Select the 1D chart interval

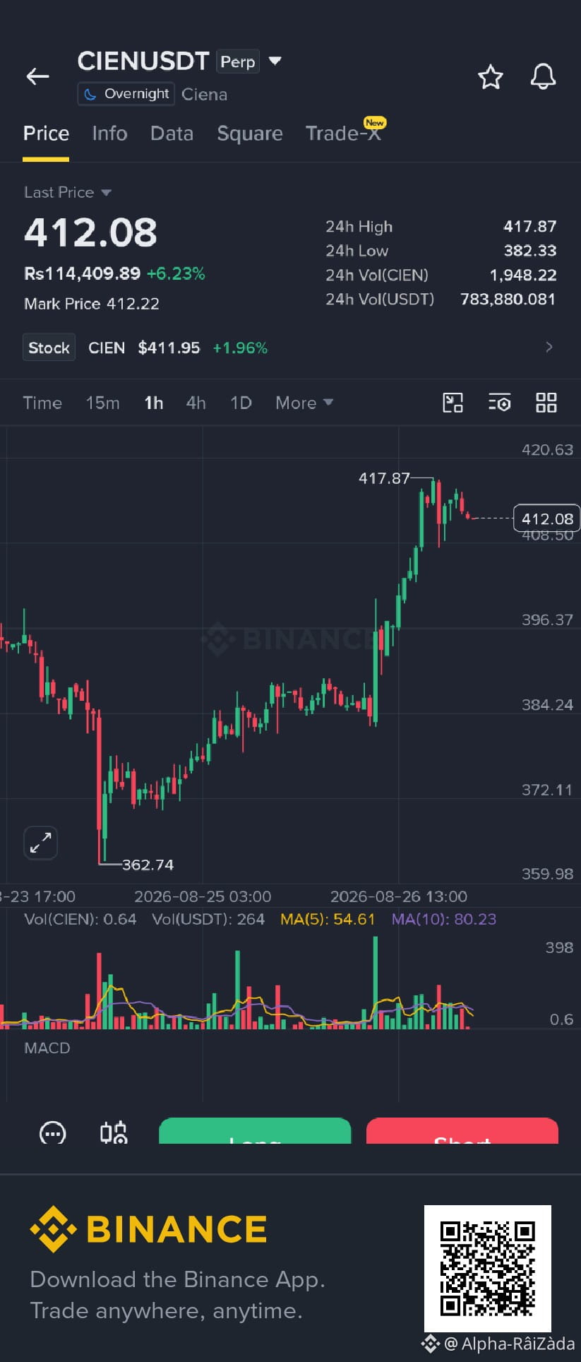point(241,403)
